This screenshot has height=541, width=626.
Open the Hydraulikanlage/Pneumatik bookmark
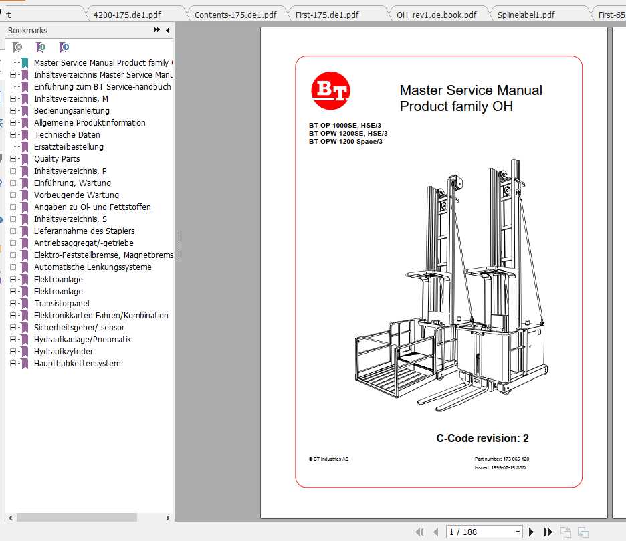tap(82, 339)
